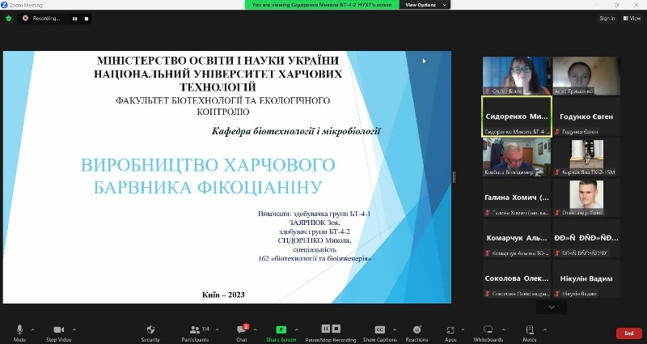Click the Київ – 2023 text on slide

pos(223,295)
